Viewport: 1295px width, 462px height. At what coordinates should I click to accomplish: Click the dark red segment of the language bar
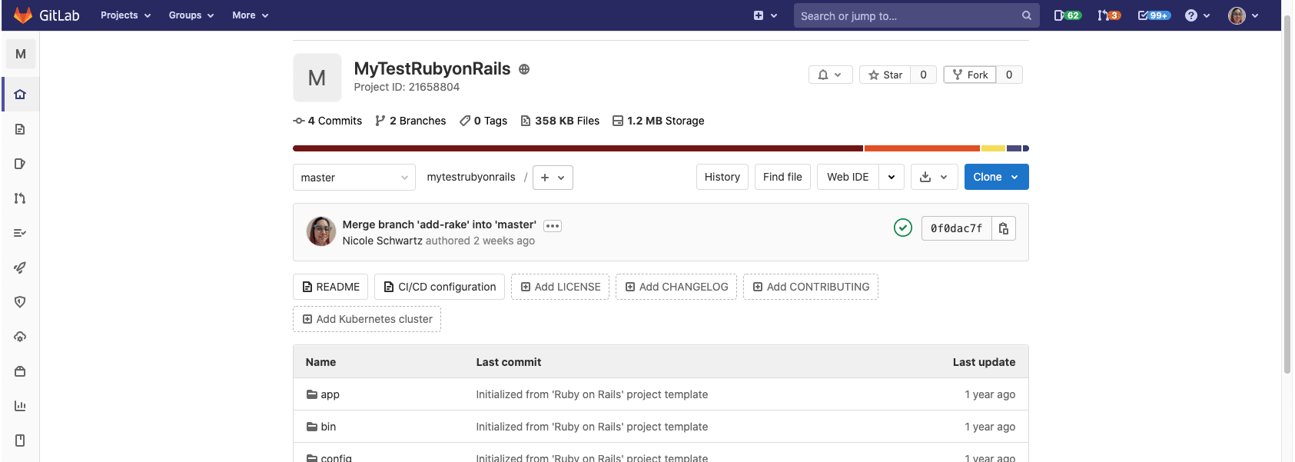(x=576, y=148)
